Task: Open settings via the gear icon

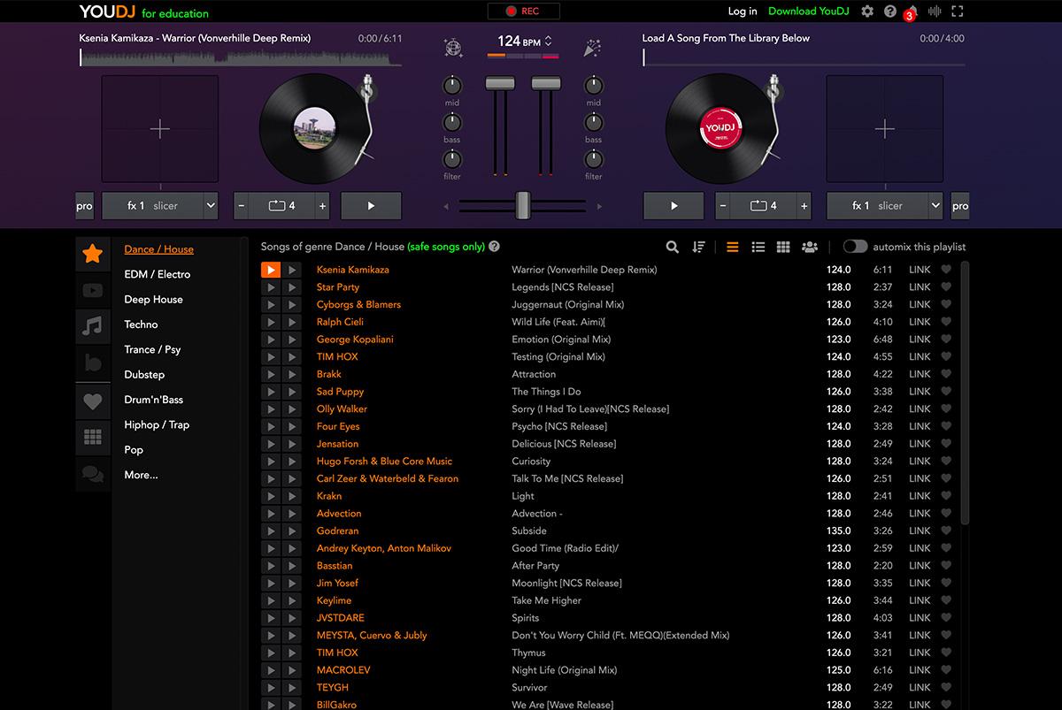Action: [867, 11]
